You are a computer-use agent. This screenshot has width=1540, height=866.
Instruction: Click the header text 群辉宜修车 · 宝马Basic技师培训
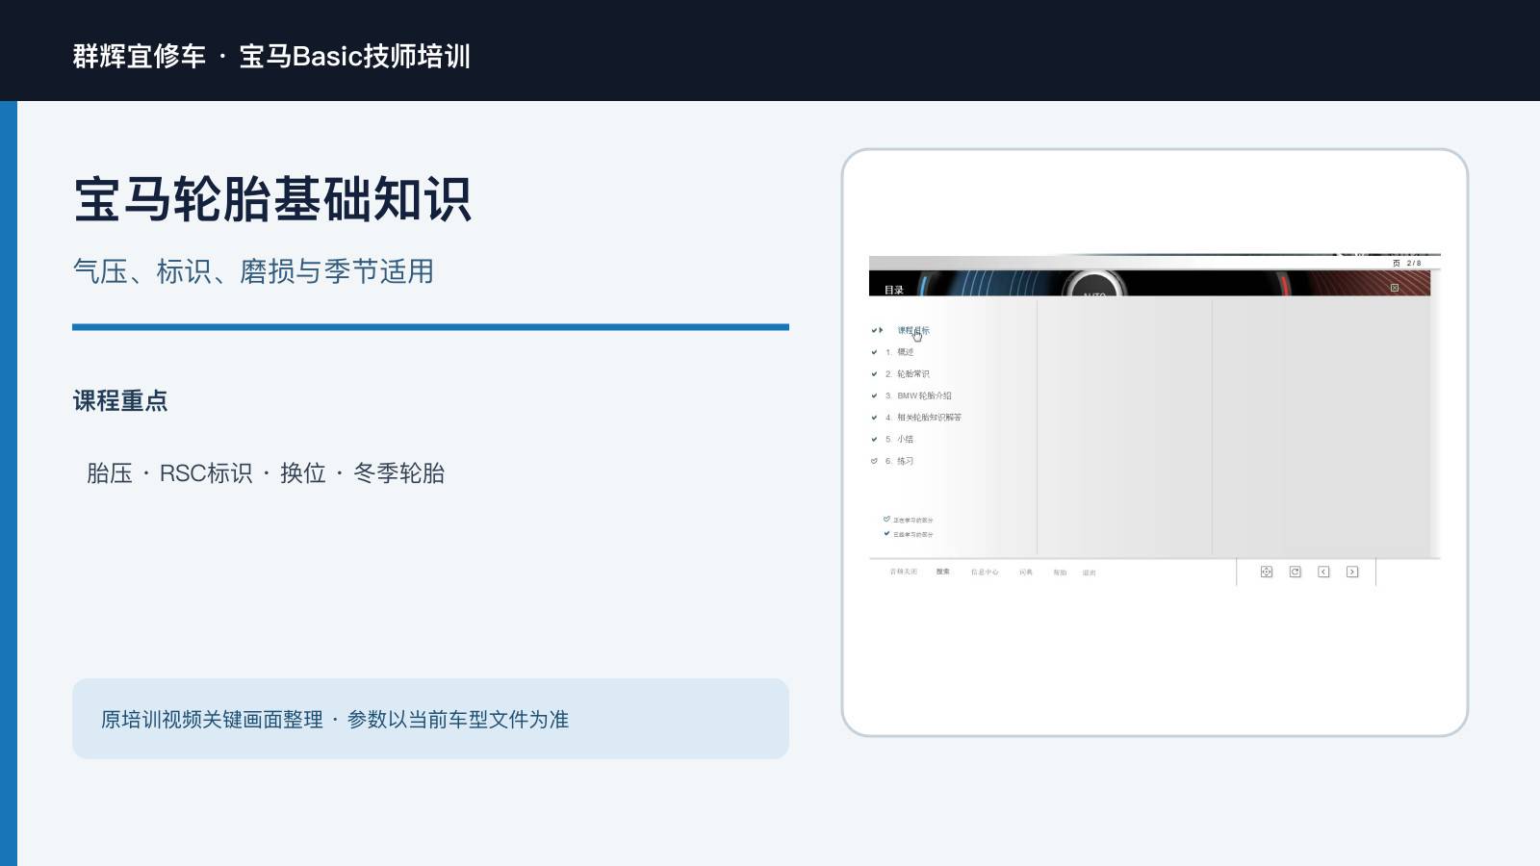(x=271, y=56)
